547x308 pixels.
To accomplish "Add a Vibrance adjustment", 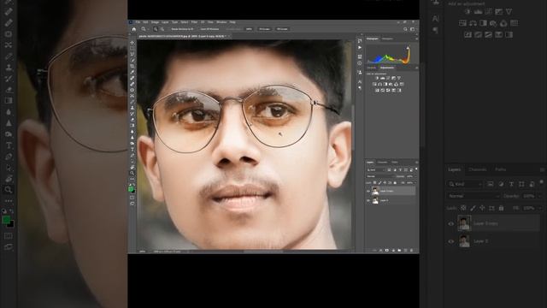I will pos(399,78).
